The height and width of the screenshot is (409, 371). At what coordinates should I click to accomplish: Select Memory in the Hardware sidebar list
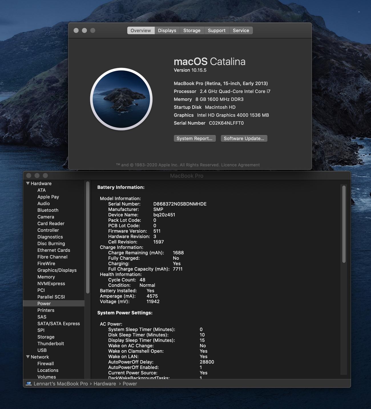[x=46, y=277]
